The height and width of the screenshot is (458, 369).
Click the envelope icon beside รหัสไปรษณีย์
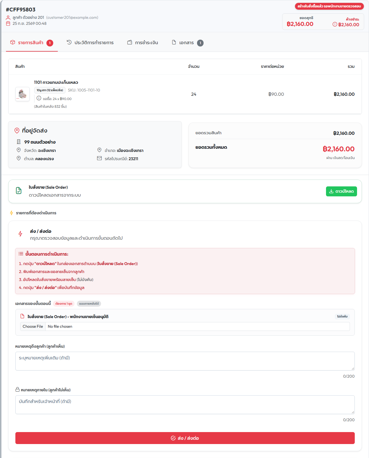[x=99, y=158]
